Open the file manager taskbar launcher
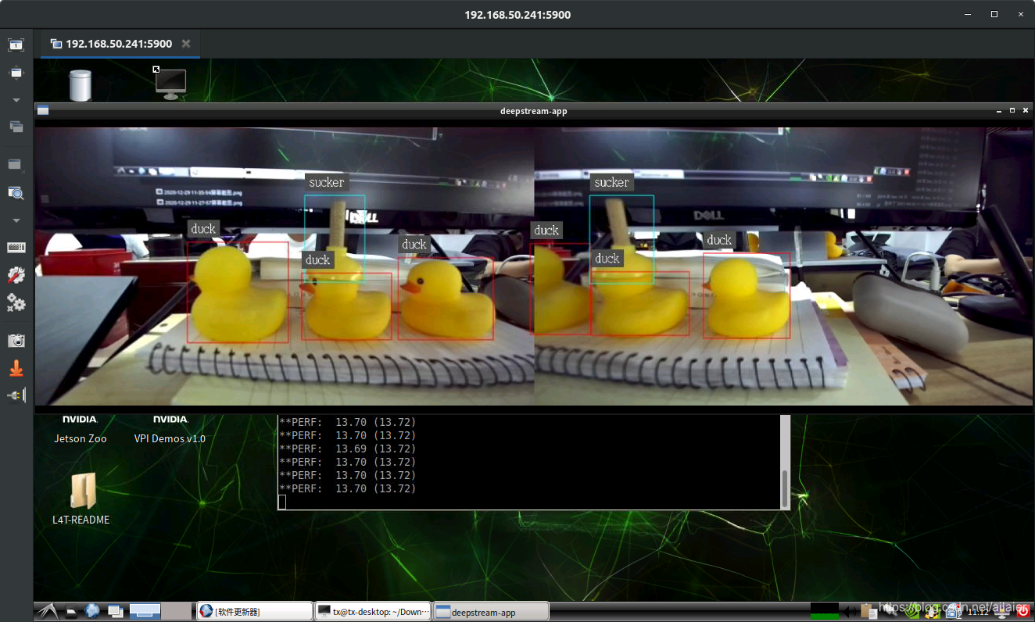The height and width of the screenshot is (622, 1035). 71,612
